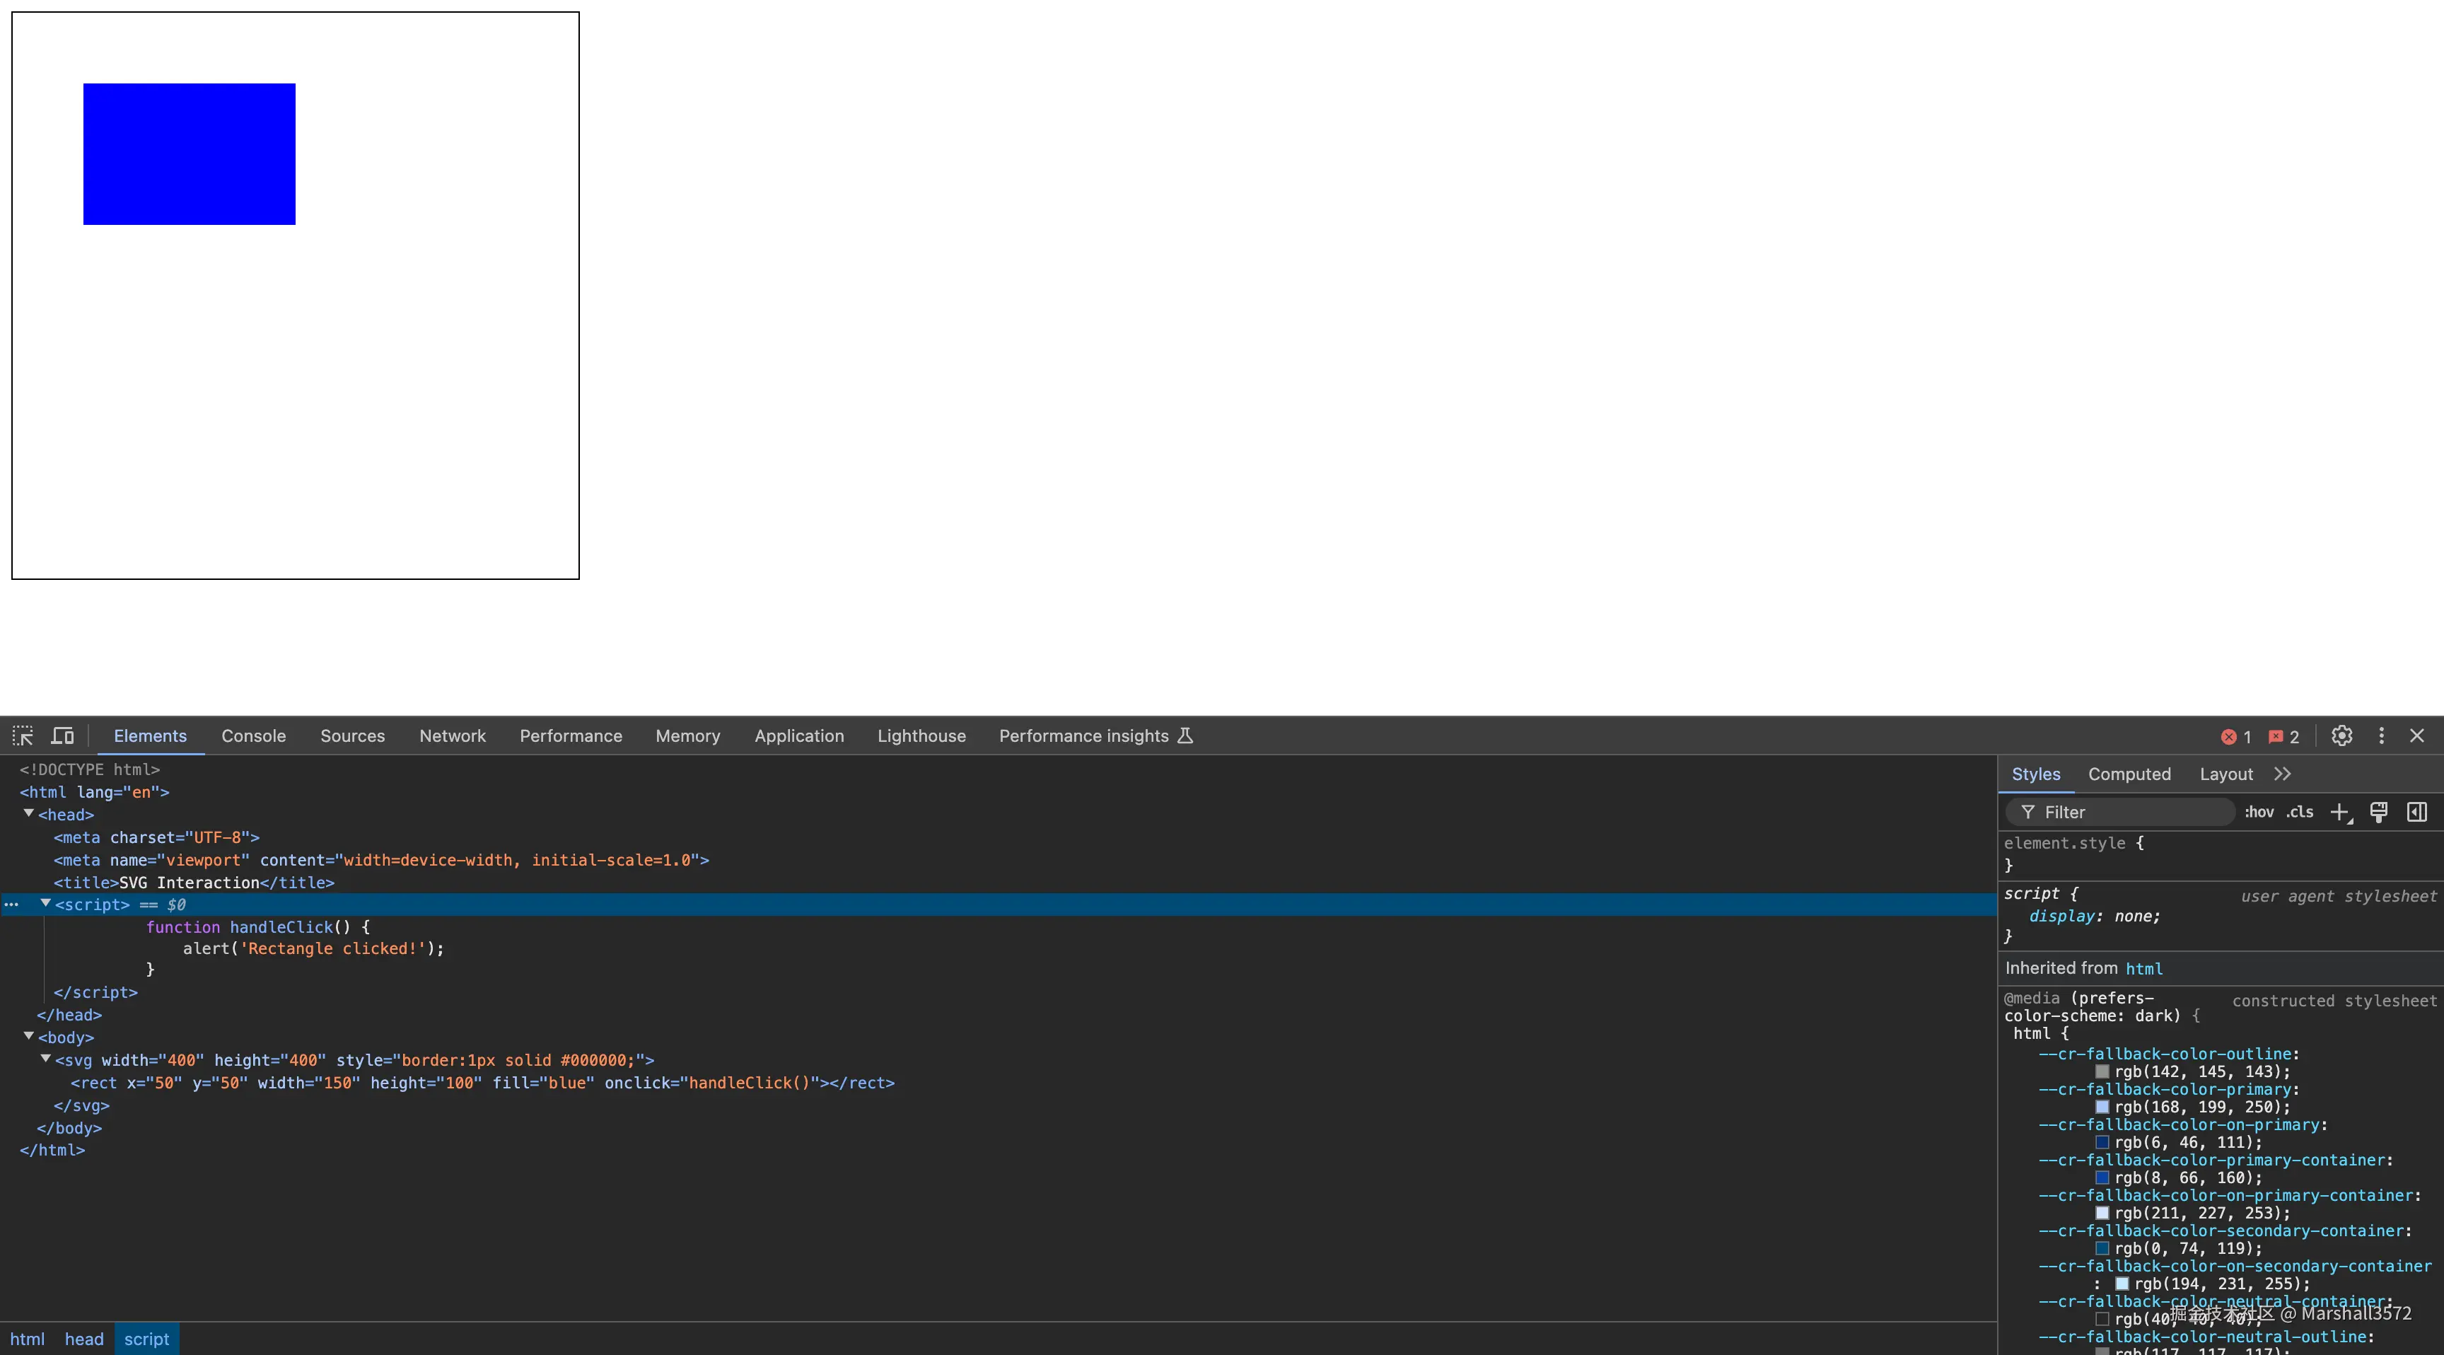Click the head breadcrumb item
This screenshot has width=2444, height=1355.
(x=83, y=1339)
